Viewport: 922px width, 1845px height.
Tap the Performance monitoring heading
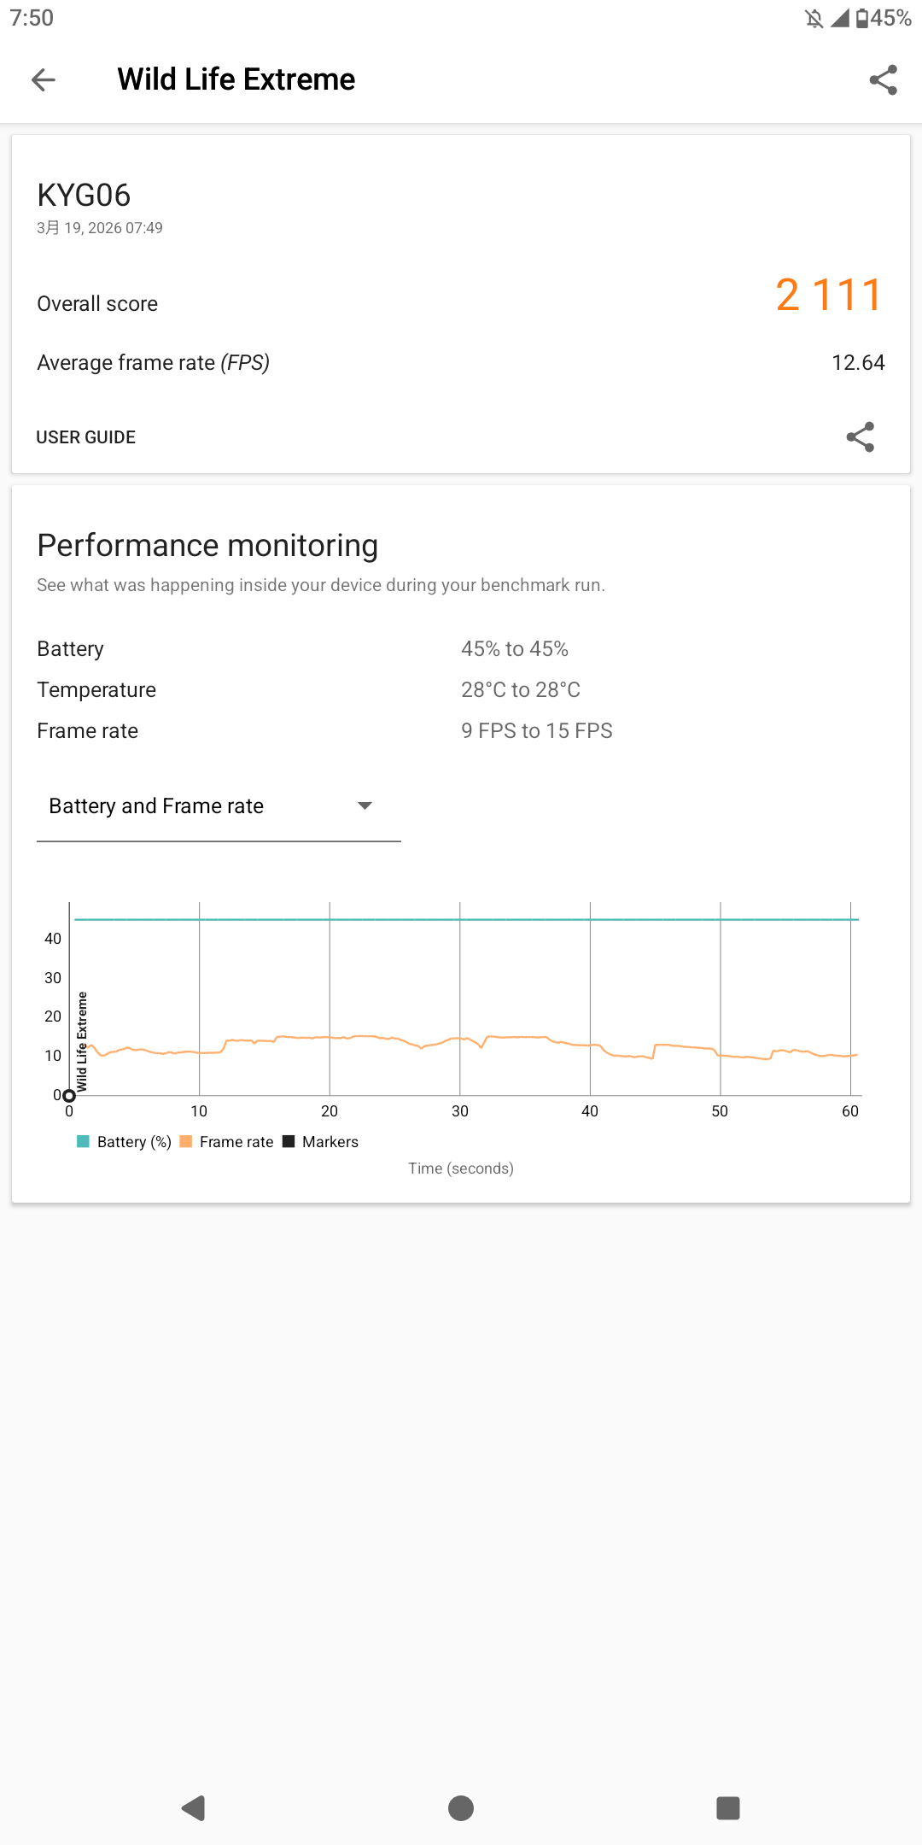coord(207,546)
